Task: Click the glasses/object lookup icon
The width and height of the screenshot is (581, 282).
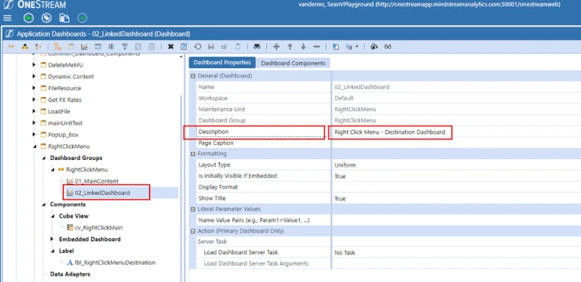Action: point(388,46)
